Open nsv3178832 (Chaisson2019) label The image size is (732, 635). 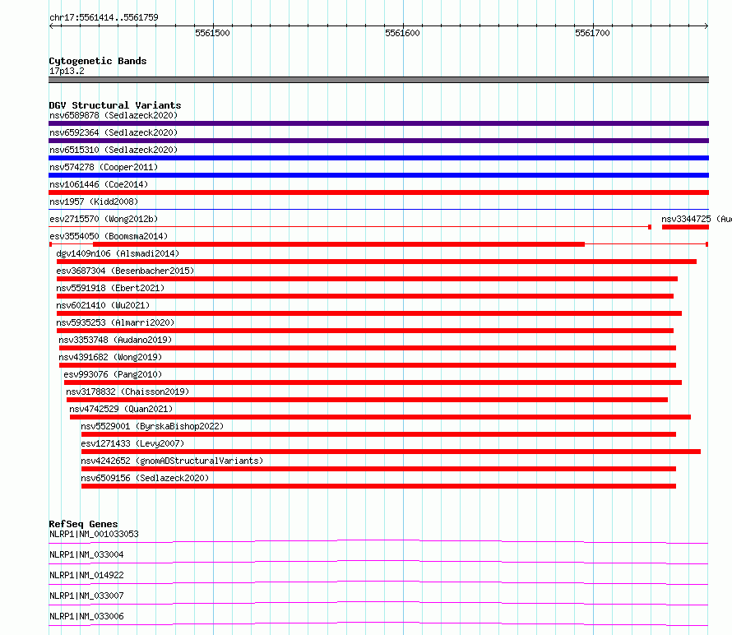127,392
